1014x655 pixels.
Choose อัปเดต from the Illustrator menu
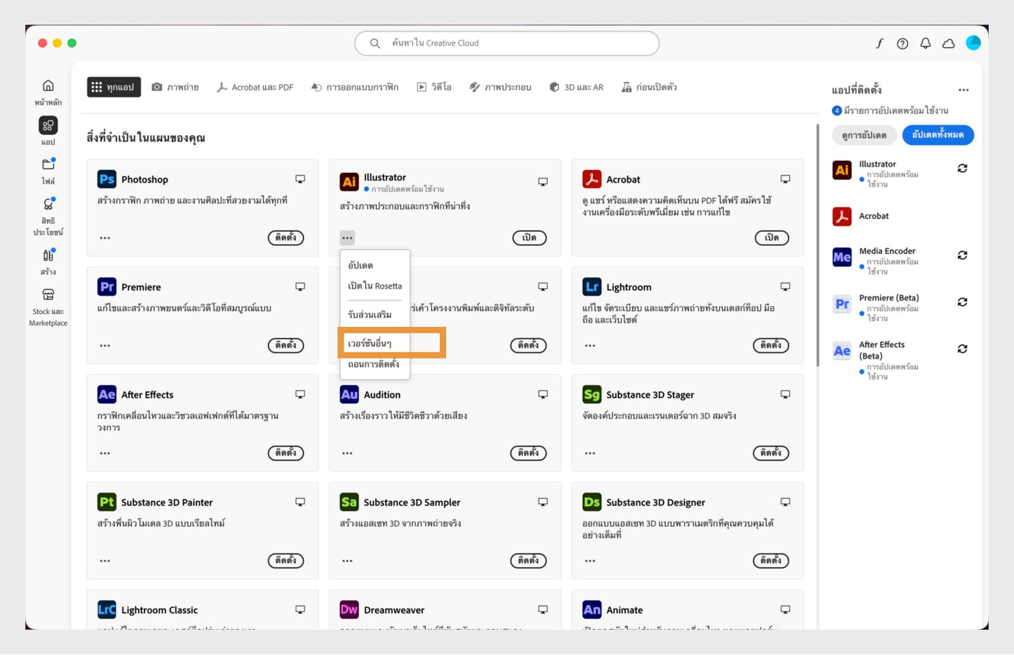[x=361, y=265]
